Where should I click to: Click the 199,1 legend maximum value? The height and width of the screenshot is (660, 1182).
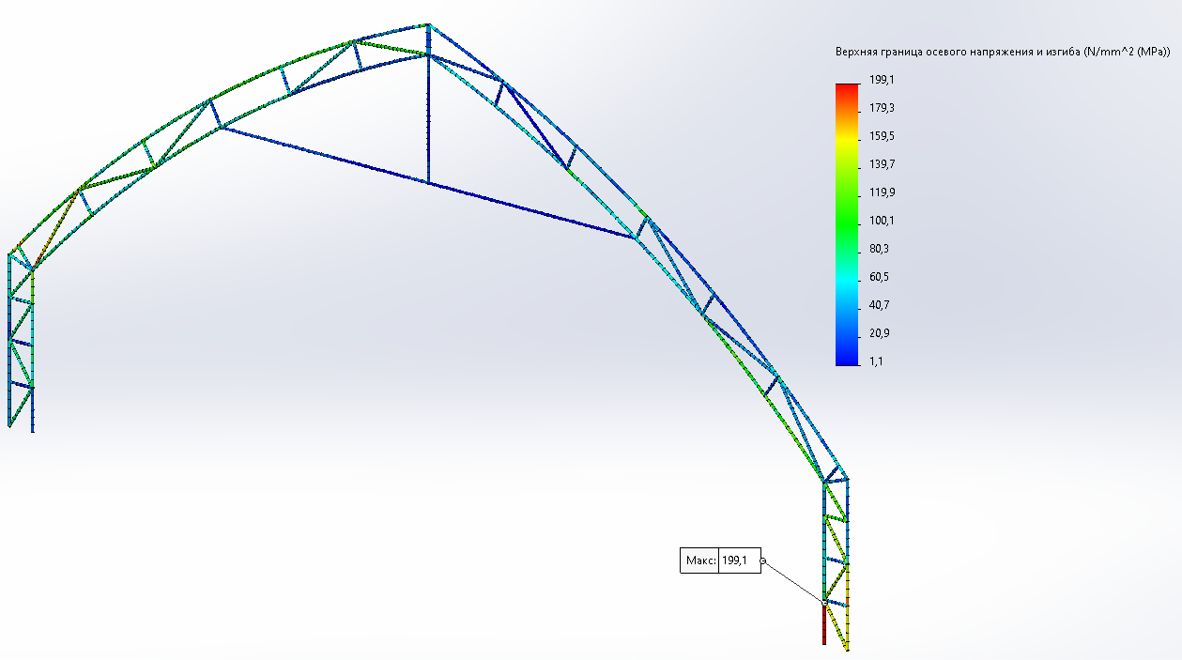click(x=882, y=80)
